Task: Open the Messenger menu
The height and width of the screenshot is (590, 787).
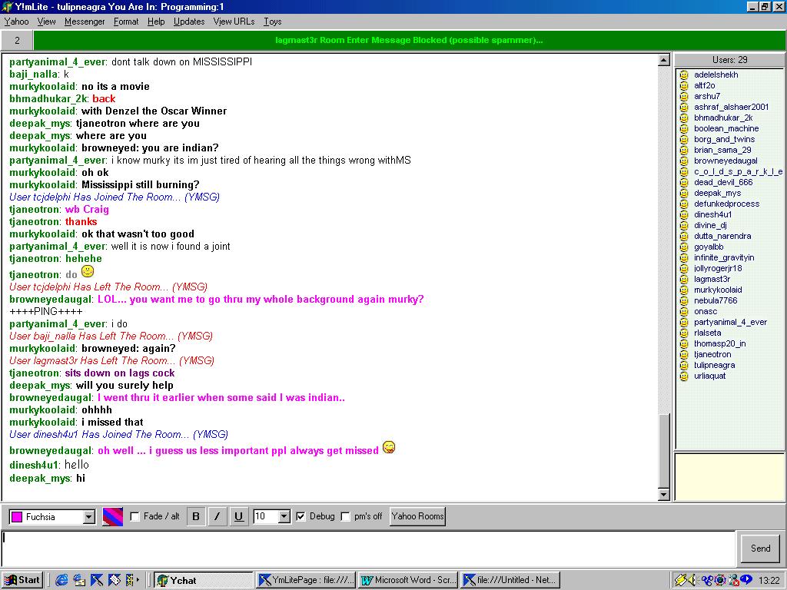Action: tap(85, 22)
